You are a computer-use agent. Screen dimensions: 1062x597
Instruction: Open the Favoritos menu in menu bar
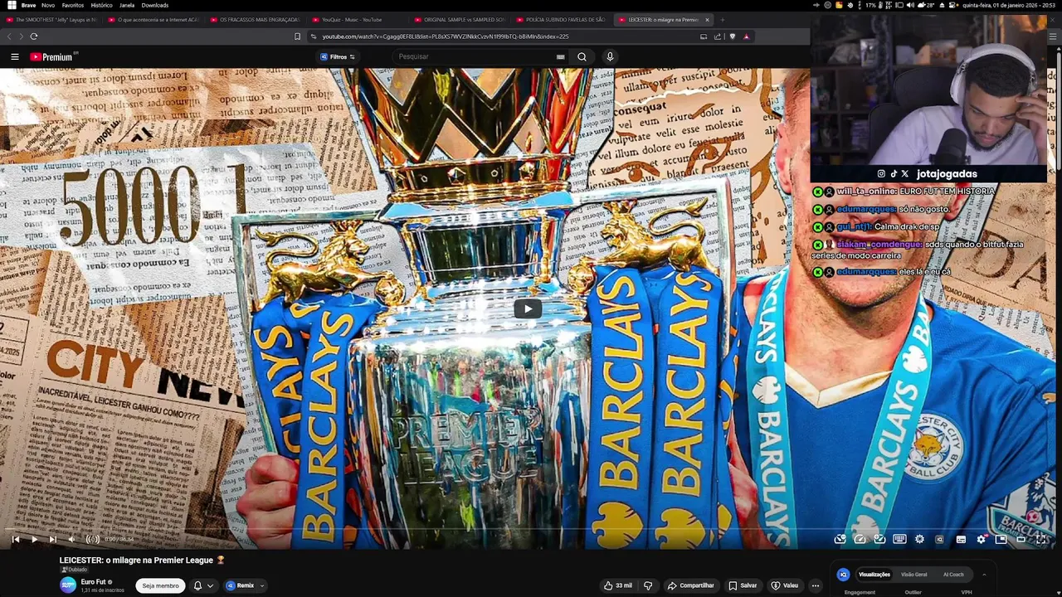tap(73, 5)
